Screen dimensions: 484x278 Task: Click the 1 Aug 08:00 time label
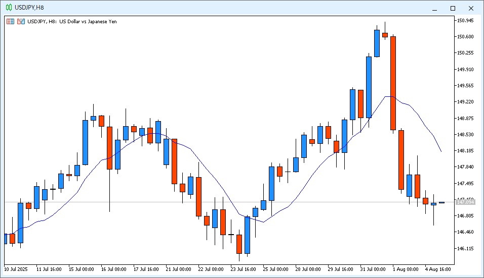click(x=406, y=269)
